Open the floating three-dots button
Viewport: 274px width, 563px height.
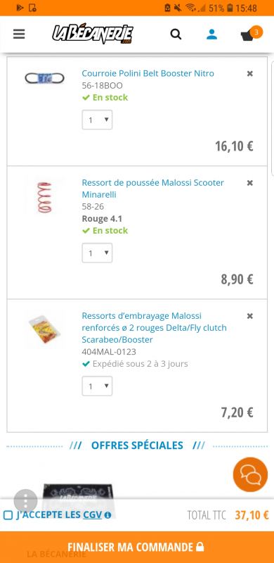(x=25, y=500)
